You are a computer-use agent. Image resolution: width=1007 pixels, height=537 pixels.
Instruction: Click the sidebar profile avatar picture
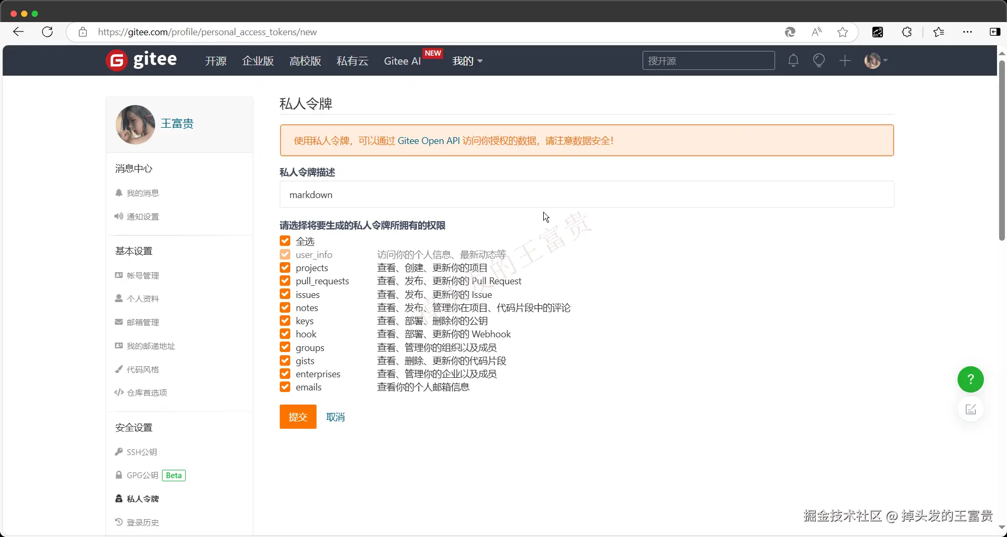[136, 125]
